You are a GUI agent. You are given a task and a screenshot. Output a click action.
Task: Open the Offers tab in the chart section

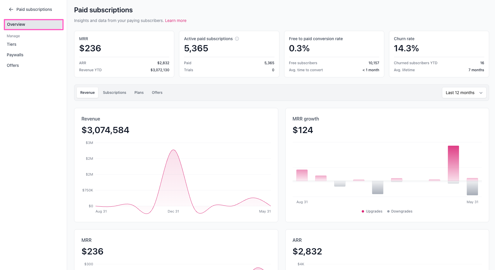point(157,93)
